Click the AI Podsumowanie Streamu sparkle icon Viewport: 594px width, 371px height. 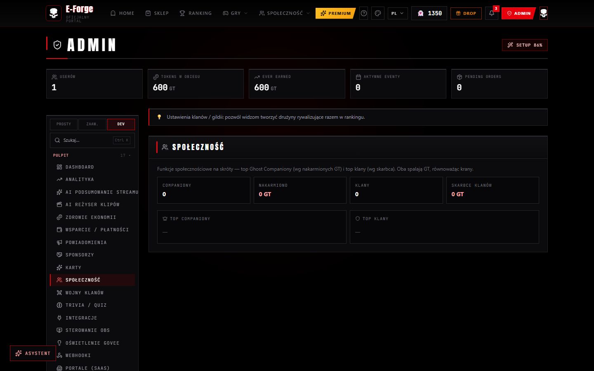coord(59,192)
